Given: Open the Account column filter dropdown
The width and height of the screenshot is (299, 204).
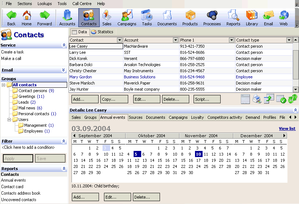Looking at the screenshot, I should [175, 40].
